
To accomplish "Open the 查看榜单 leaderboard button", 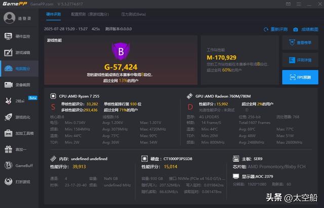I will pyautogui.click(x=300, y=43).
